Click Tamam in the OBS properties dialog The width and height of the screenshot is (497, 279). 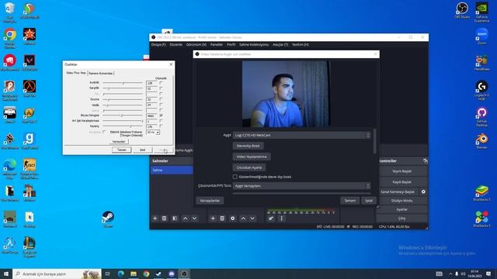(x=350, y=201)
